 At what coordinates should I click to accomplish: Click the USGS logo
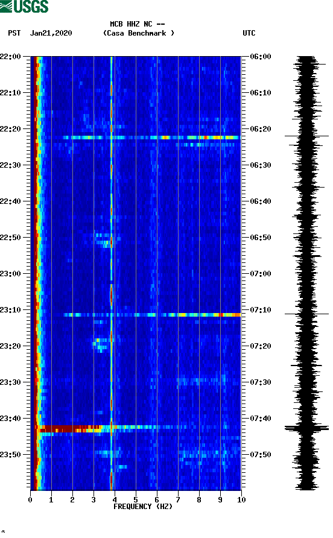click(24, 6)
